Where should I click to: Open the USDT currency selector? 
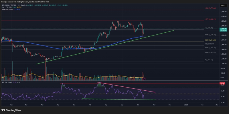(x=222, y=5)
